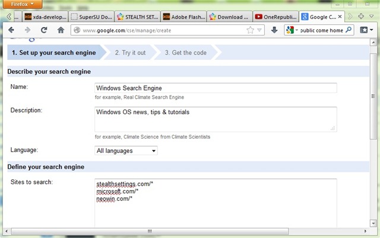
Task: Click the microsoft.com/* line
Action: (x=118, y=191)
